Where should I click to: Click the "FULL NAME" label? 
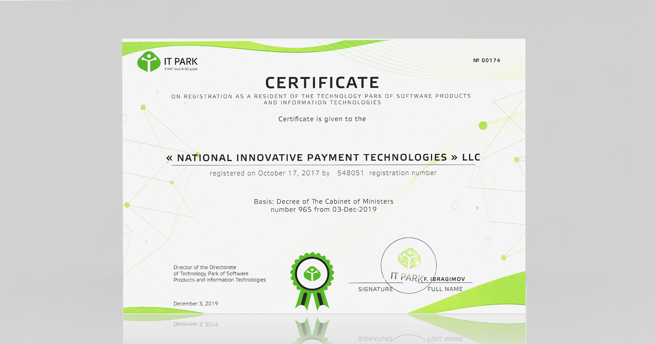point(445,289)
